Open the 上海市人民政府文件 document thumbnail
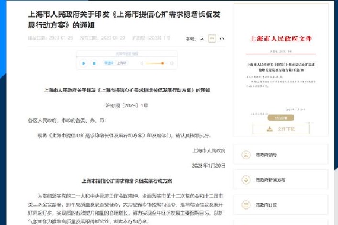 pyautogui.click(x=281, y=70)
